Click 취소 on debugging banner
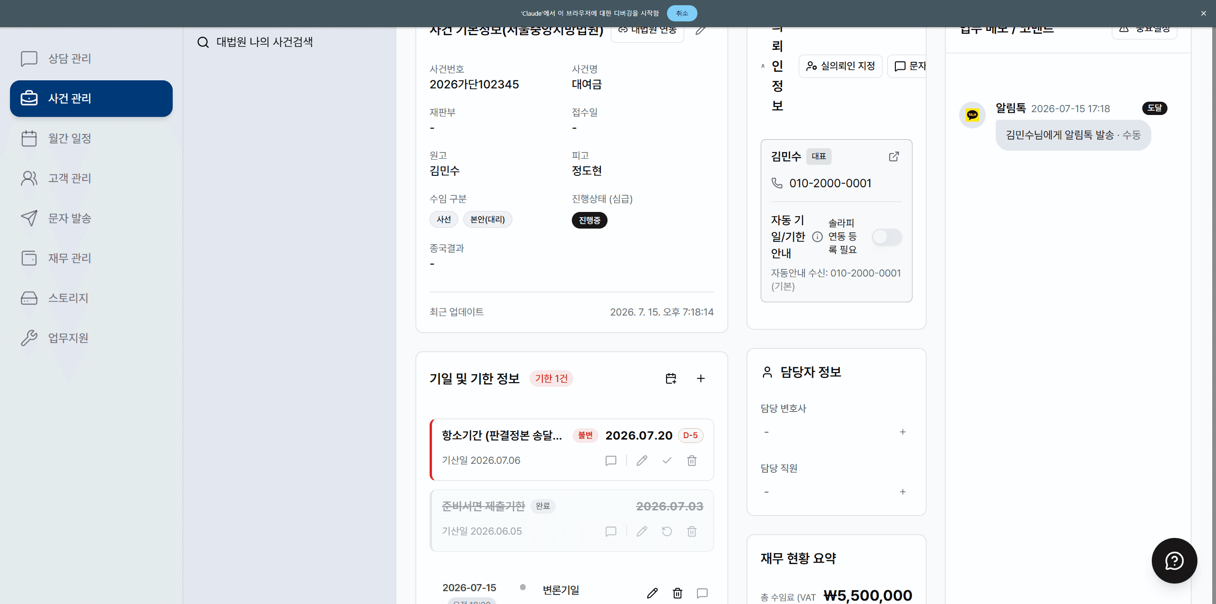The image size is (1216, 604). (682, 13)
